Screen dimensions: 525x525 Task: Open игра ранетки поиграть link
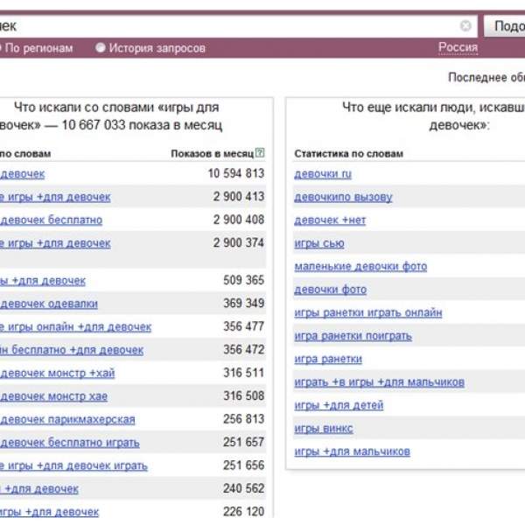coord(353,336)
